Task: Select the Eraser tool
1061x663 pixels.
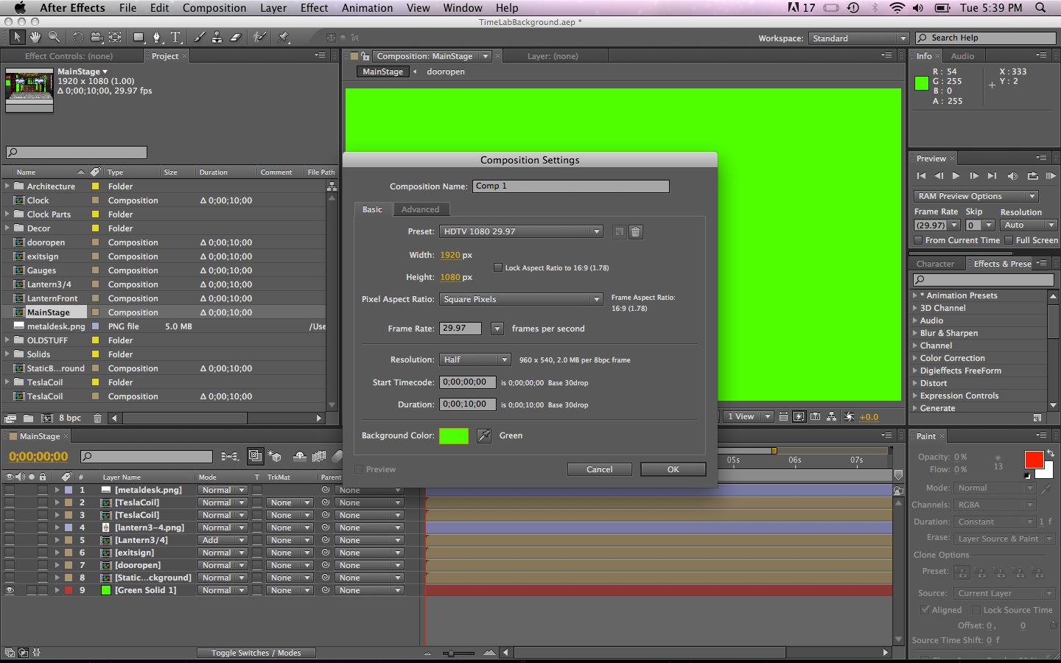Action: pyautogui.click(x=236, y=37)
